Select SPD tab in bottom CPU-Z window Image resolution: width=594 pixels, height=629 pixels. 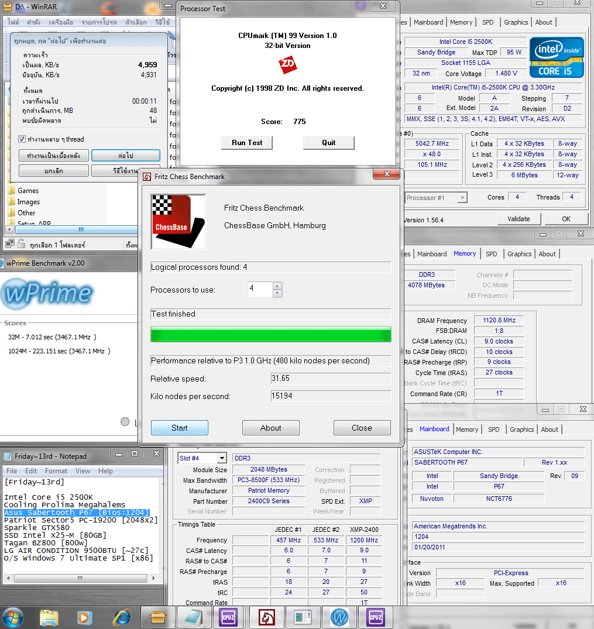[494, 429]
